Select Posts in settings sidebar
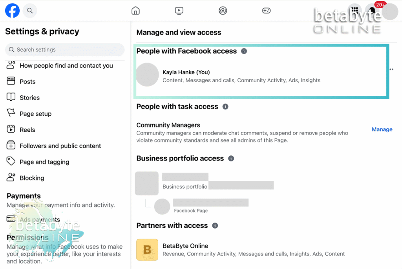This screenshot has height=269, width=402. (27, 82)
